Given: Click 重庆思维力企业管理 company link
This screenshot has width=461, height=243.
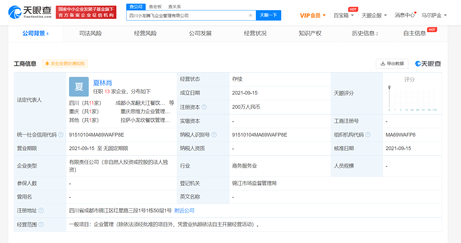Looking at the screenshot, I should click(x=145, y=112).
